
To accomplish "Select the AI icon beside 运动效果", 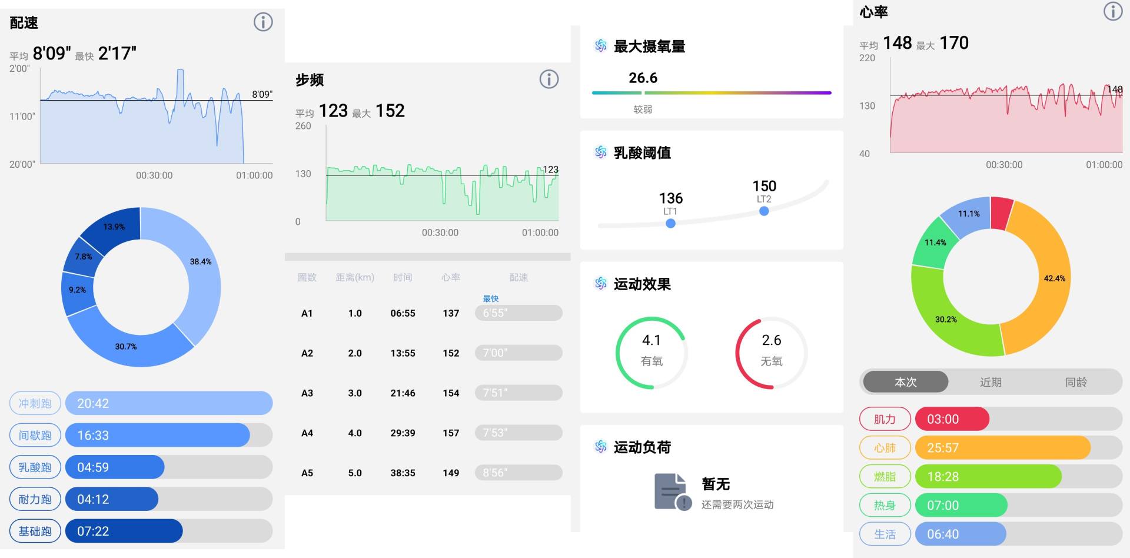I will [x=599, y=284].
